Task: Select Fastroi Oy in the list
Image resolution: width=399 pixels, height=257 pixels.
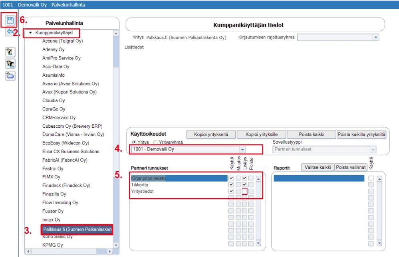Action: [x=53, y=168]
